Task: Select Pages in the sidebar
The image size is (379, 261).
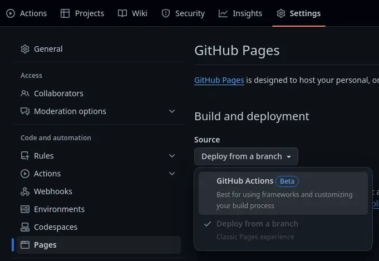Action: [99, 245]
